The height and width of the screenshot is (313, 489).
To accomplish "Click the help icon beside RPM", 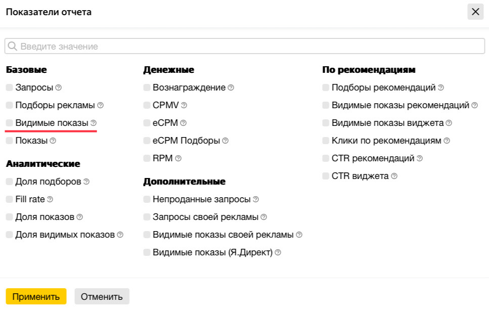I will [179, 158].
